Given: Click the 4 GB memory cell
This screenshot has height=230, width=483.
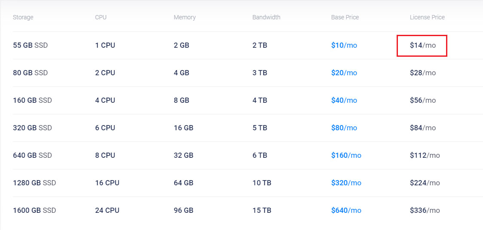Looking at the screenshot, I should tap(181, 73).
